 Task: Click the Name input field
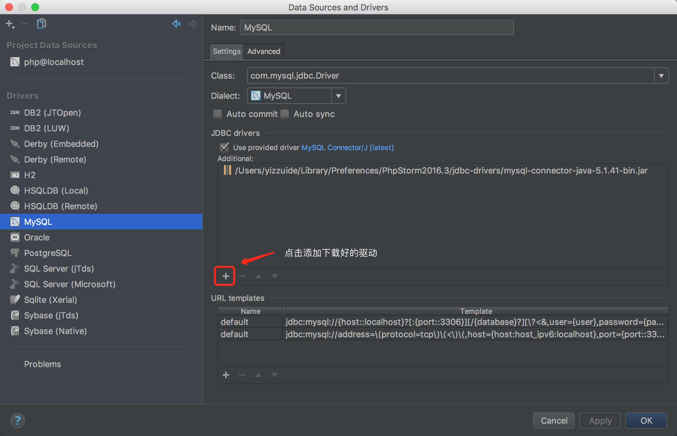pyautogui.click(x=377, y=27)
